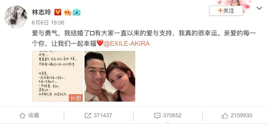Click the repost share arrow icon
Screen dimensions: 268x124
(88, 116)
